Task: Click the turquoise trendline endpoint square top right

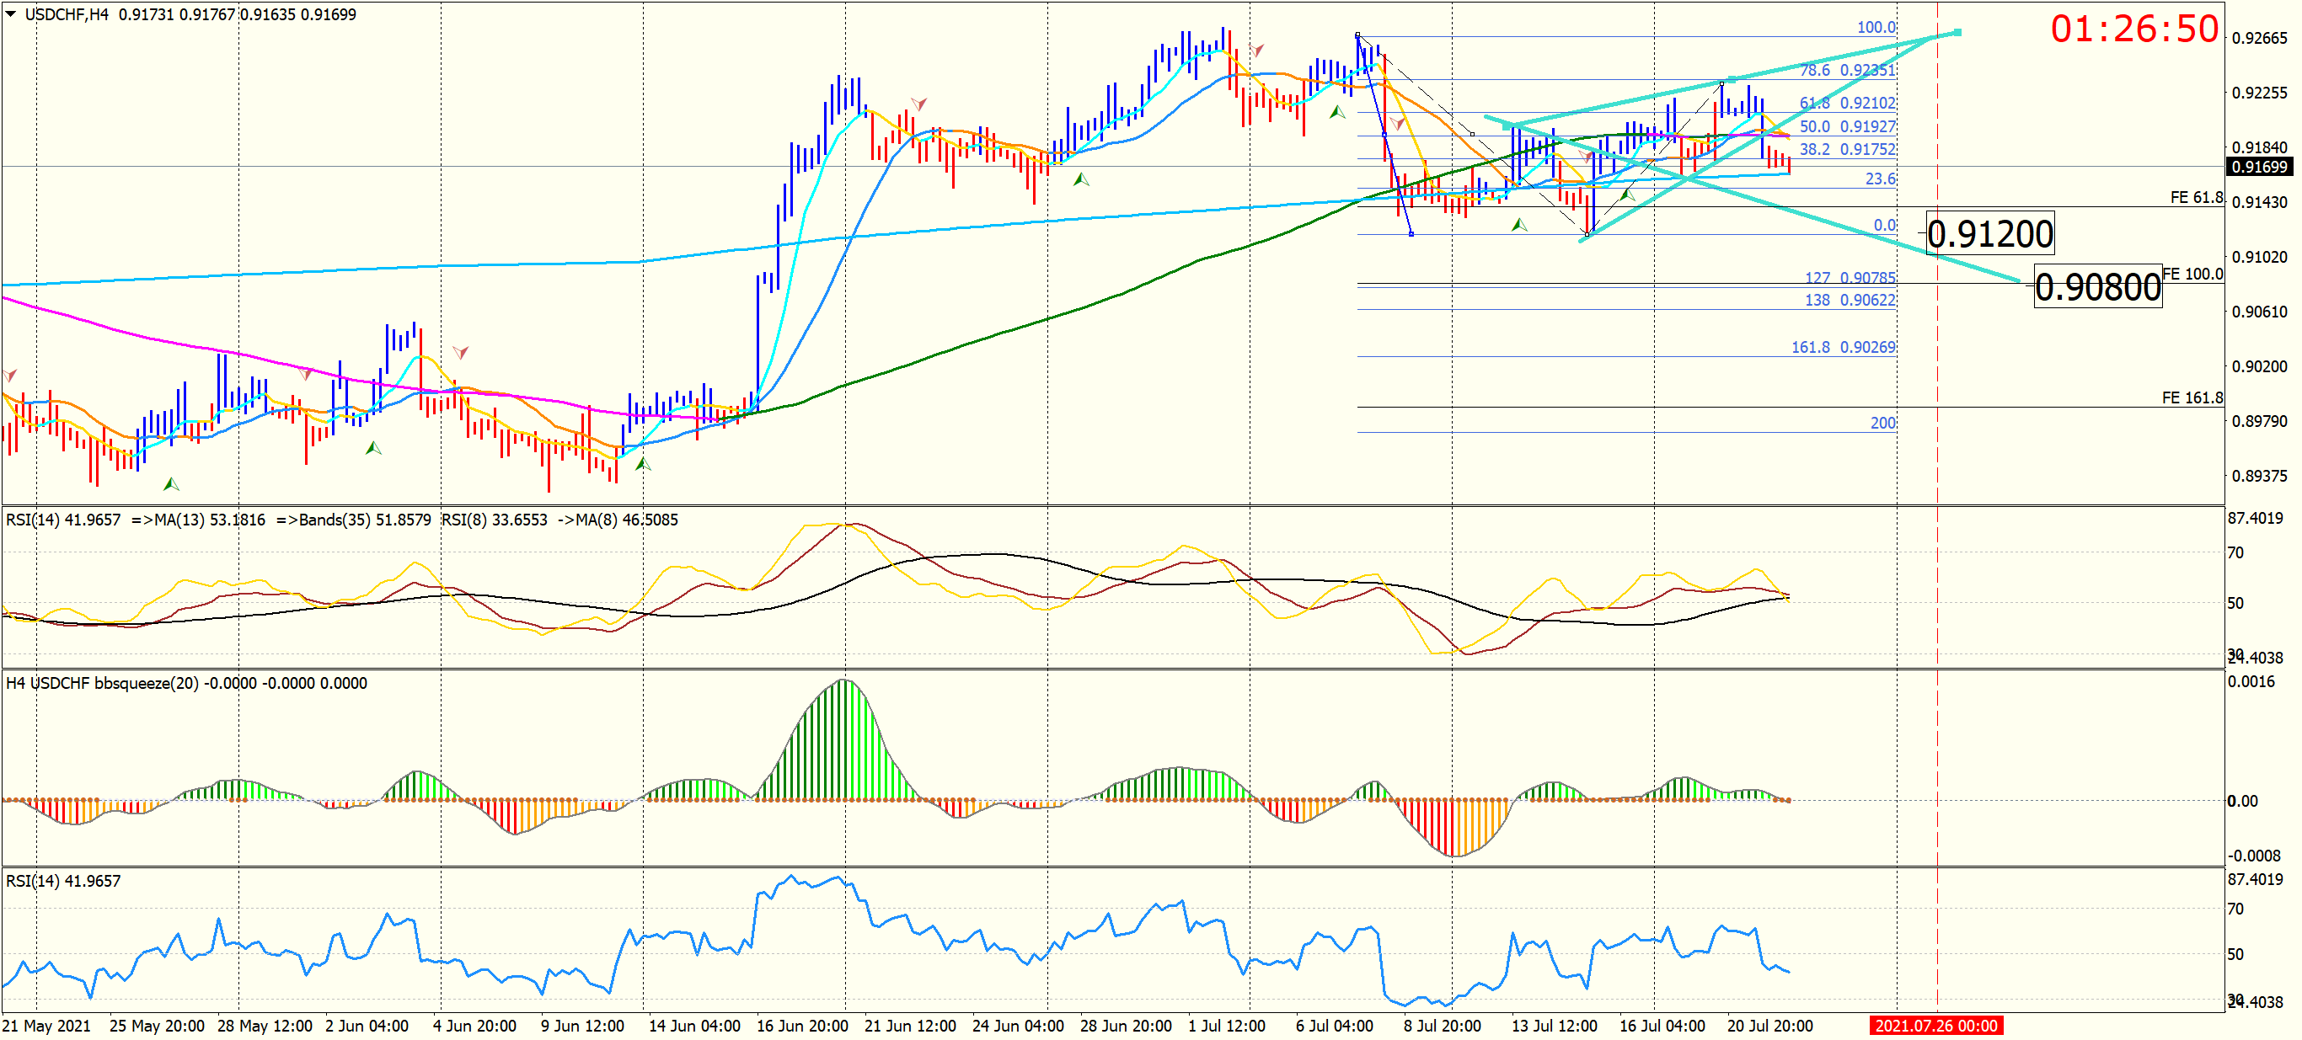Action: pos(1958,33)
